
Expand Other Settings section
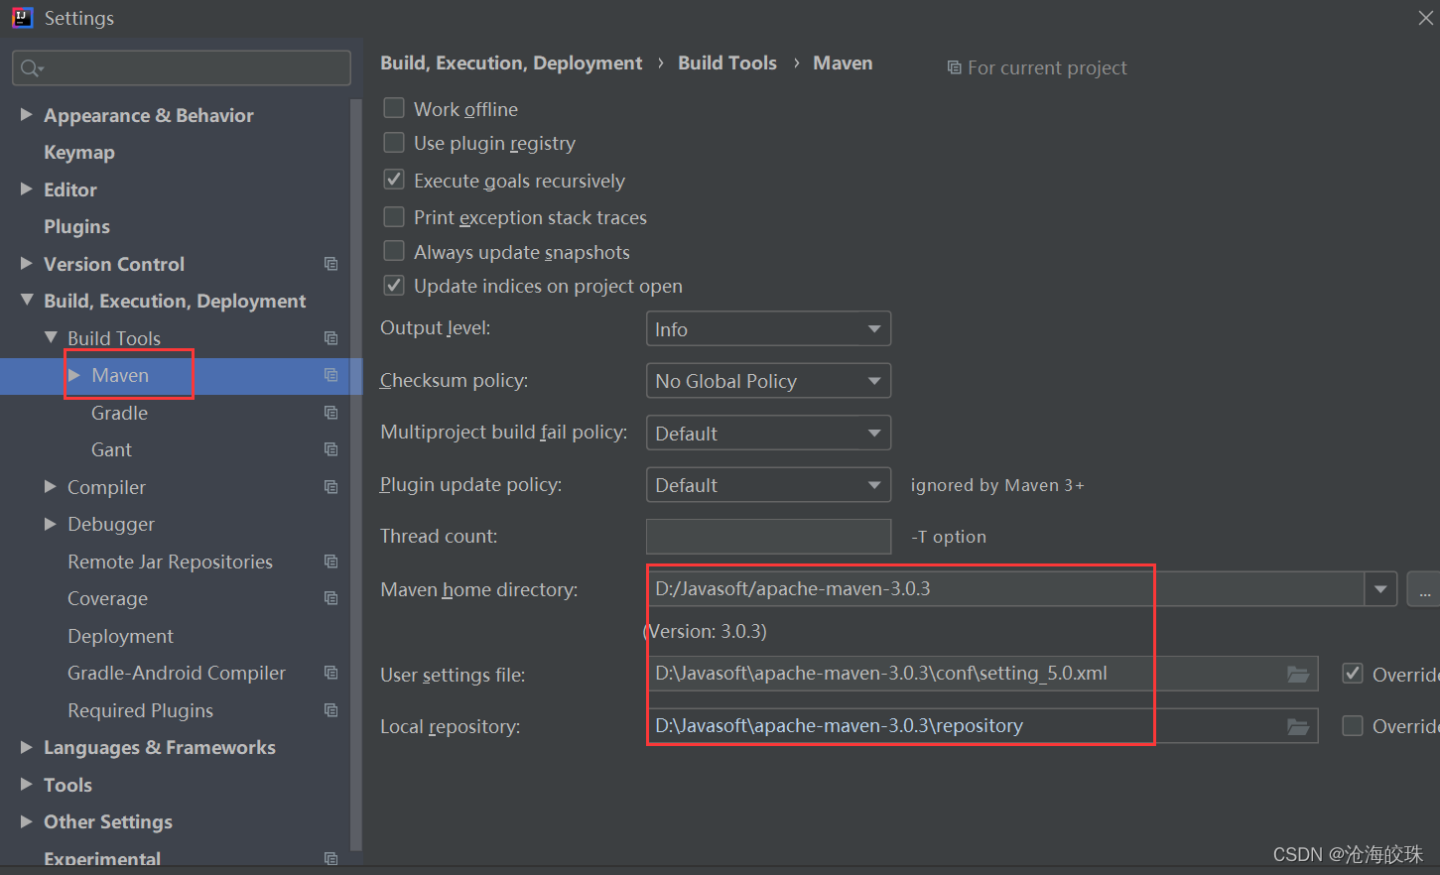(27, 821)
